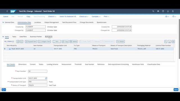The width and height of the screenshot is (180, 101).
Task: Click the Save button
Action: [x=176, y=89]
